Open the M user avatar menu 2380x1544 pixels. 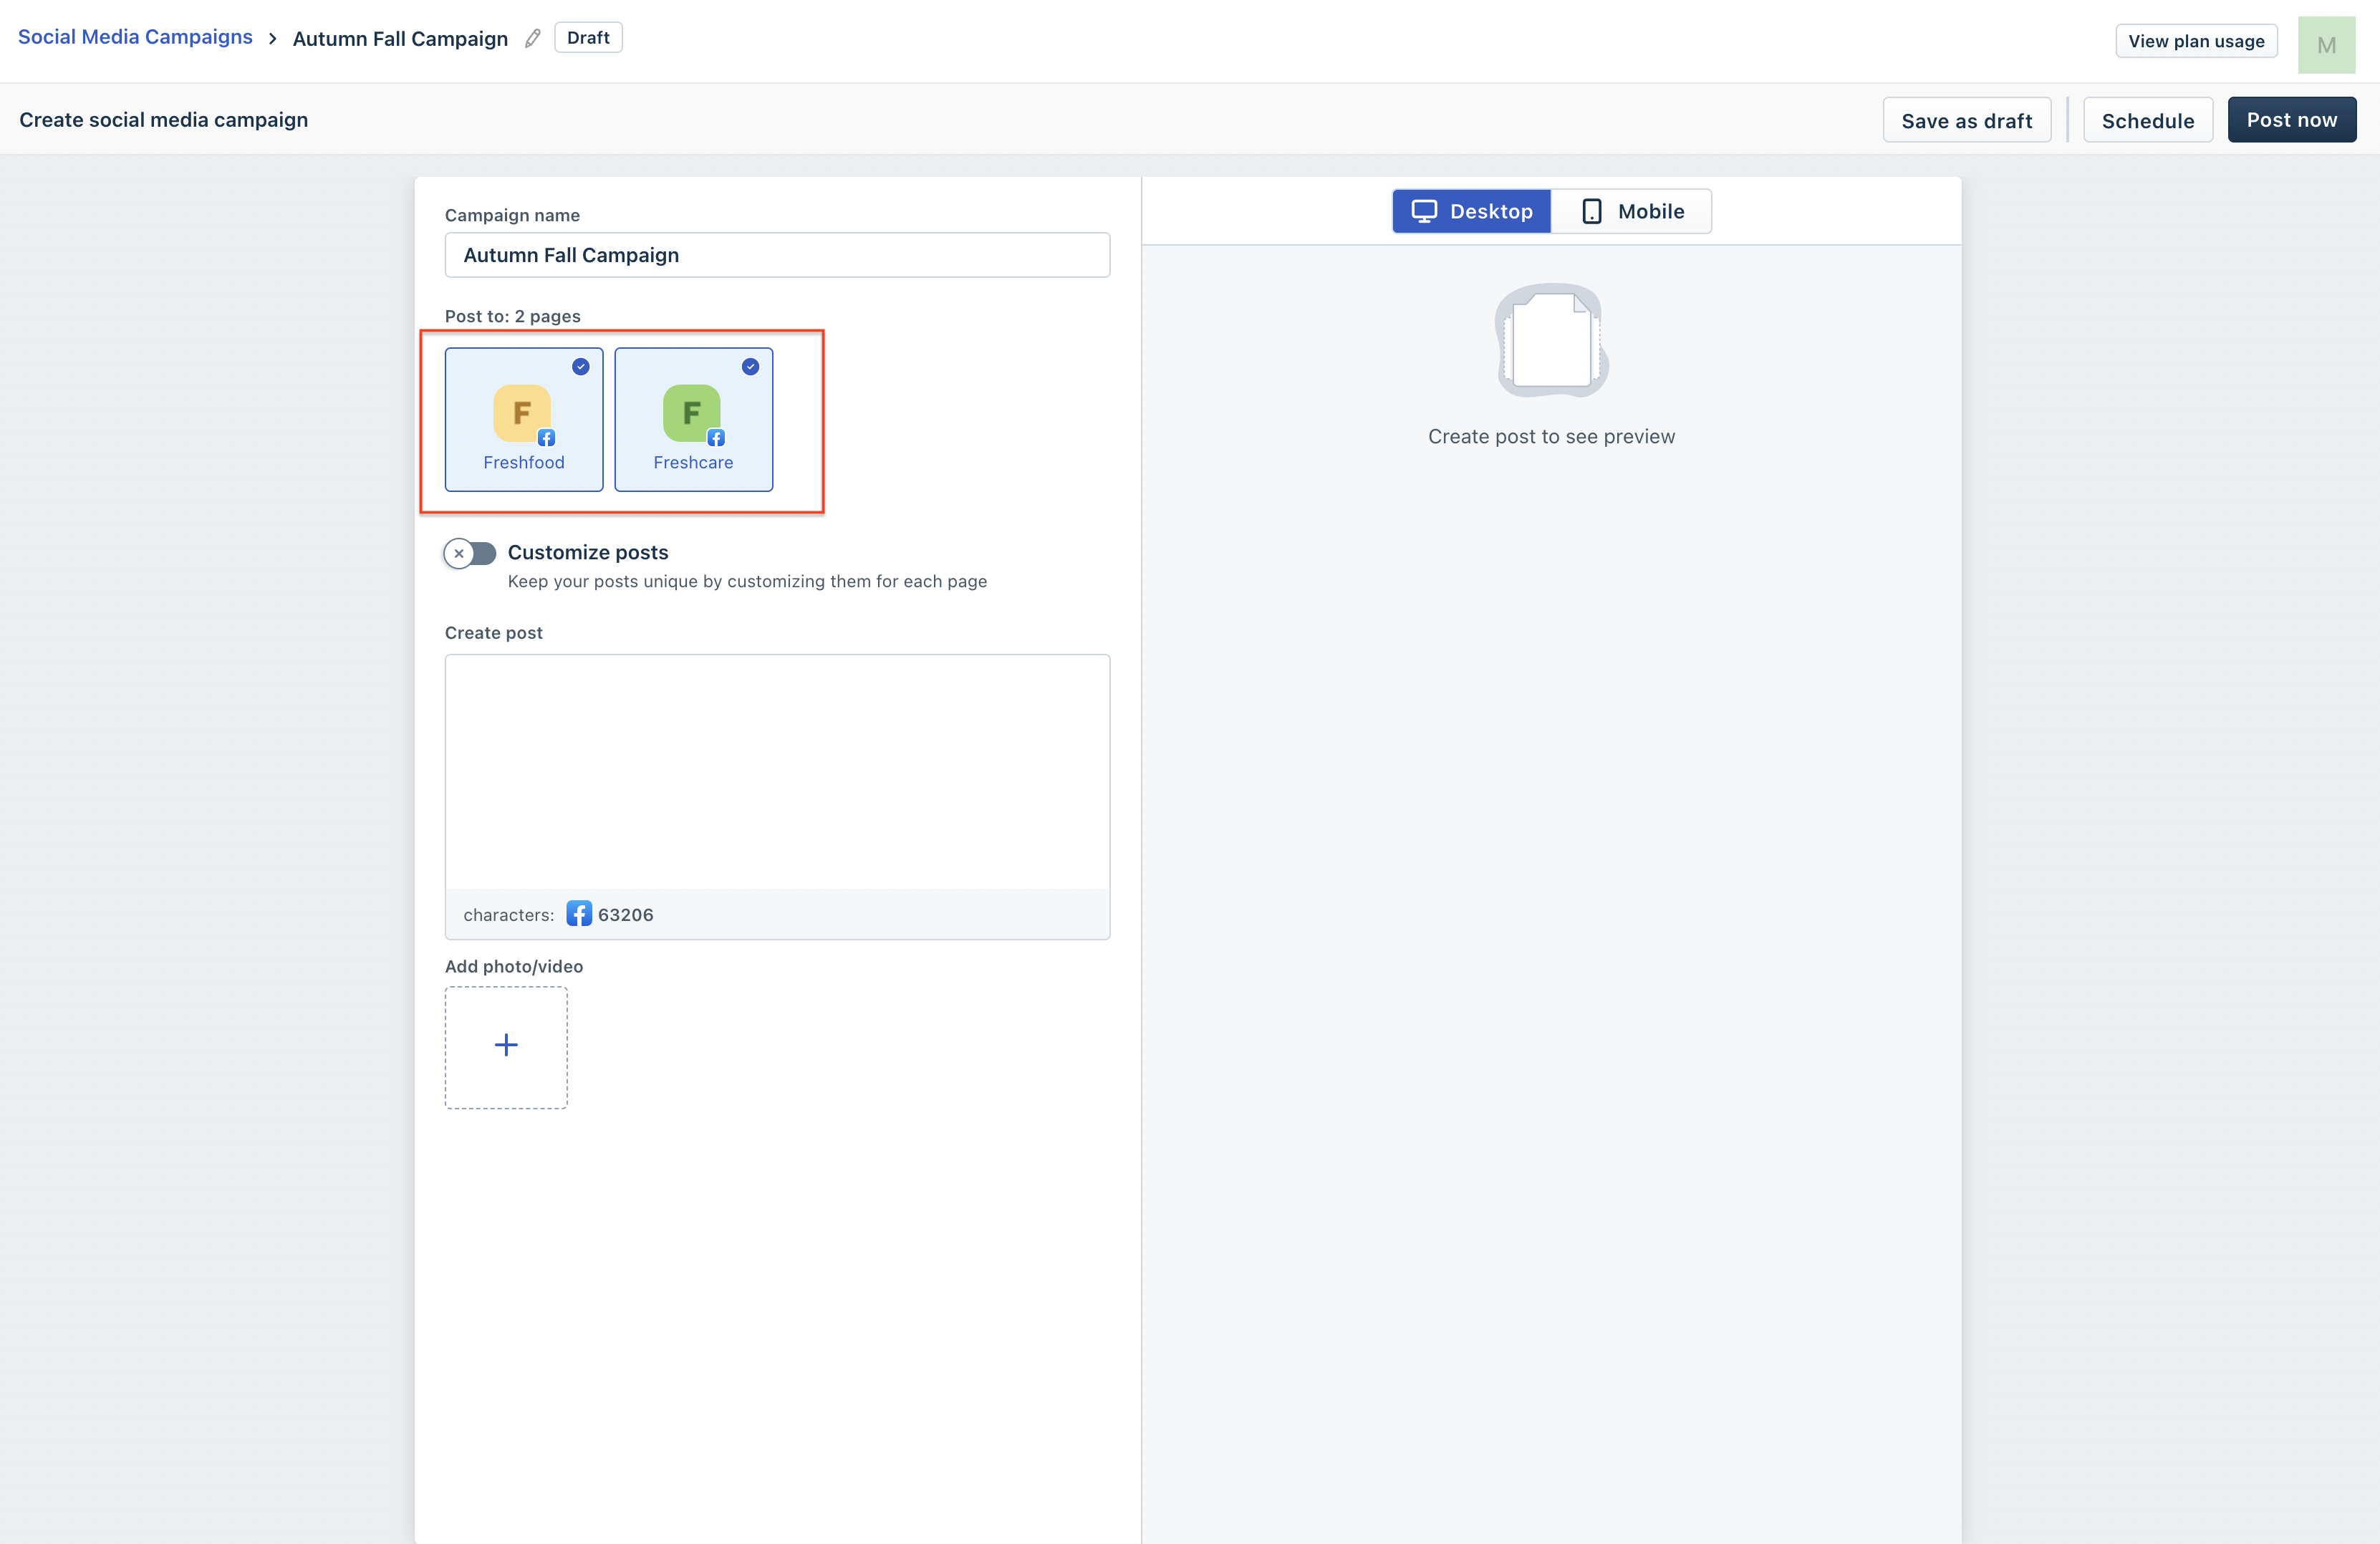[x=2325, y=45]
